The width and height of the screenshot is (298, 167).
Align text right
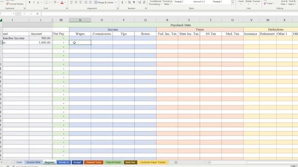click(80, 2)
